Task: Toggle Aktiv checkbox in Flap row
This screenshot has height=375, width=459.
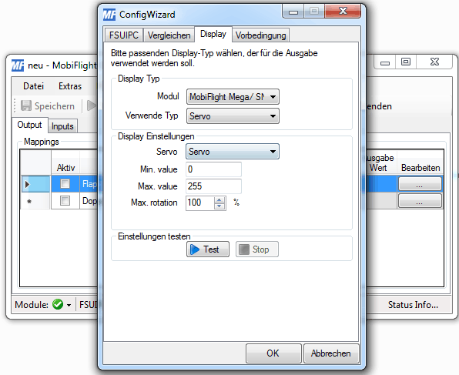Action: coord(65,184)
